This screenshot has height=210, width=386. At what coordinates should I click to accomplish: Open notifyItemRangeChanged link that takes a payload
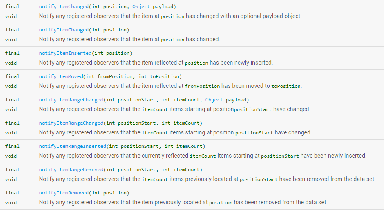click(71, 100)
